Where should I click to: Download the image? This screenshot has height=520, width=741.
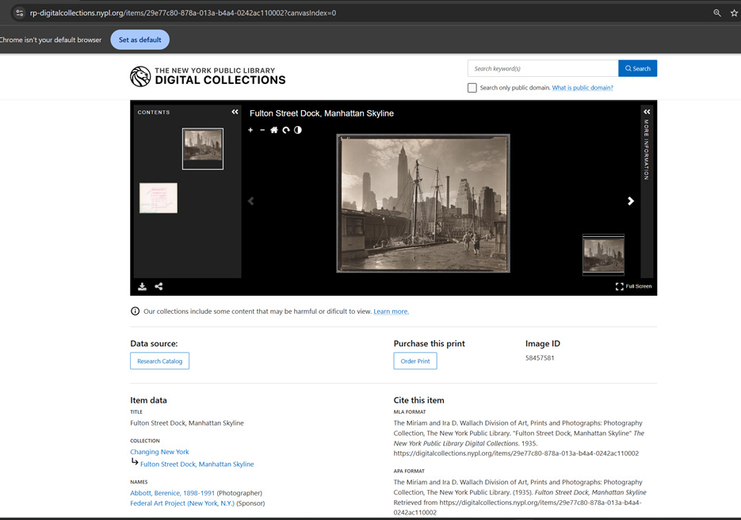[x=142, y=286]
